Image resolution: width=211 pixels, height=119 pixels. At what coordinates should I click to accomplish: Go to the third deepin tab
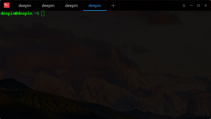coord(71,5)
